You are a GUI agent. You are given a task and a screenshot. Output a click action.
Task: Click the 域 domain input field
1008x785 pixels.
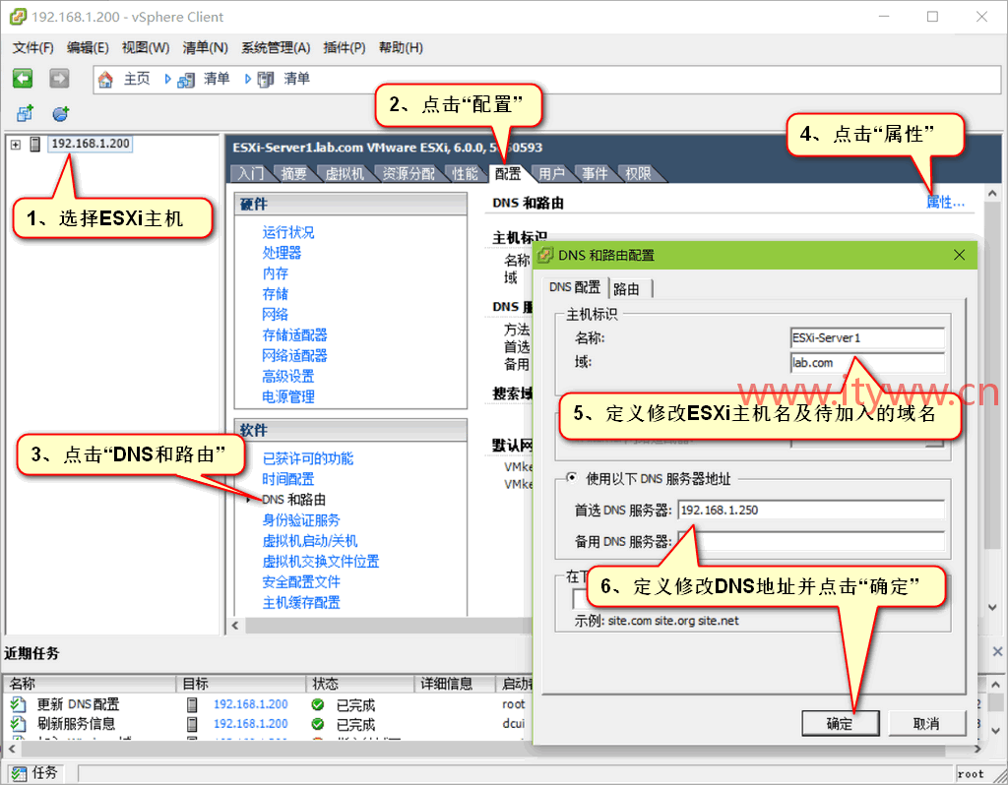click(867, 363)
